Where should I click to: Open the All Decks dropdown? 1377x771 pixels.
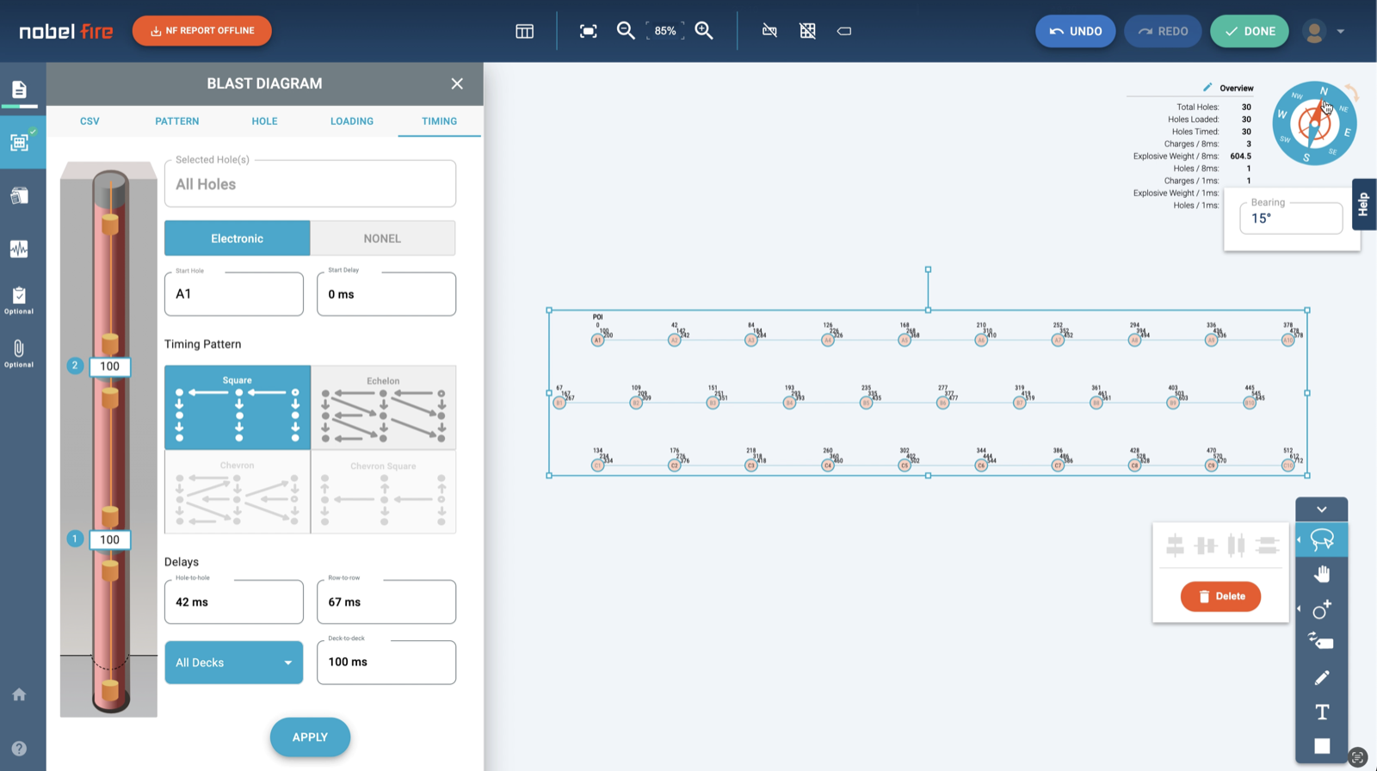pyautogui.click(x=234, y=663)
